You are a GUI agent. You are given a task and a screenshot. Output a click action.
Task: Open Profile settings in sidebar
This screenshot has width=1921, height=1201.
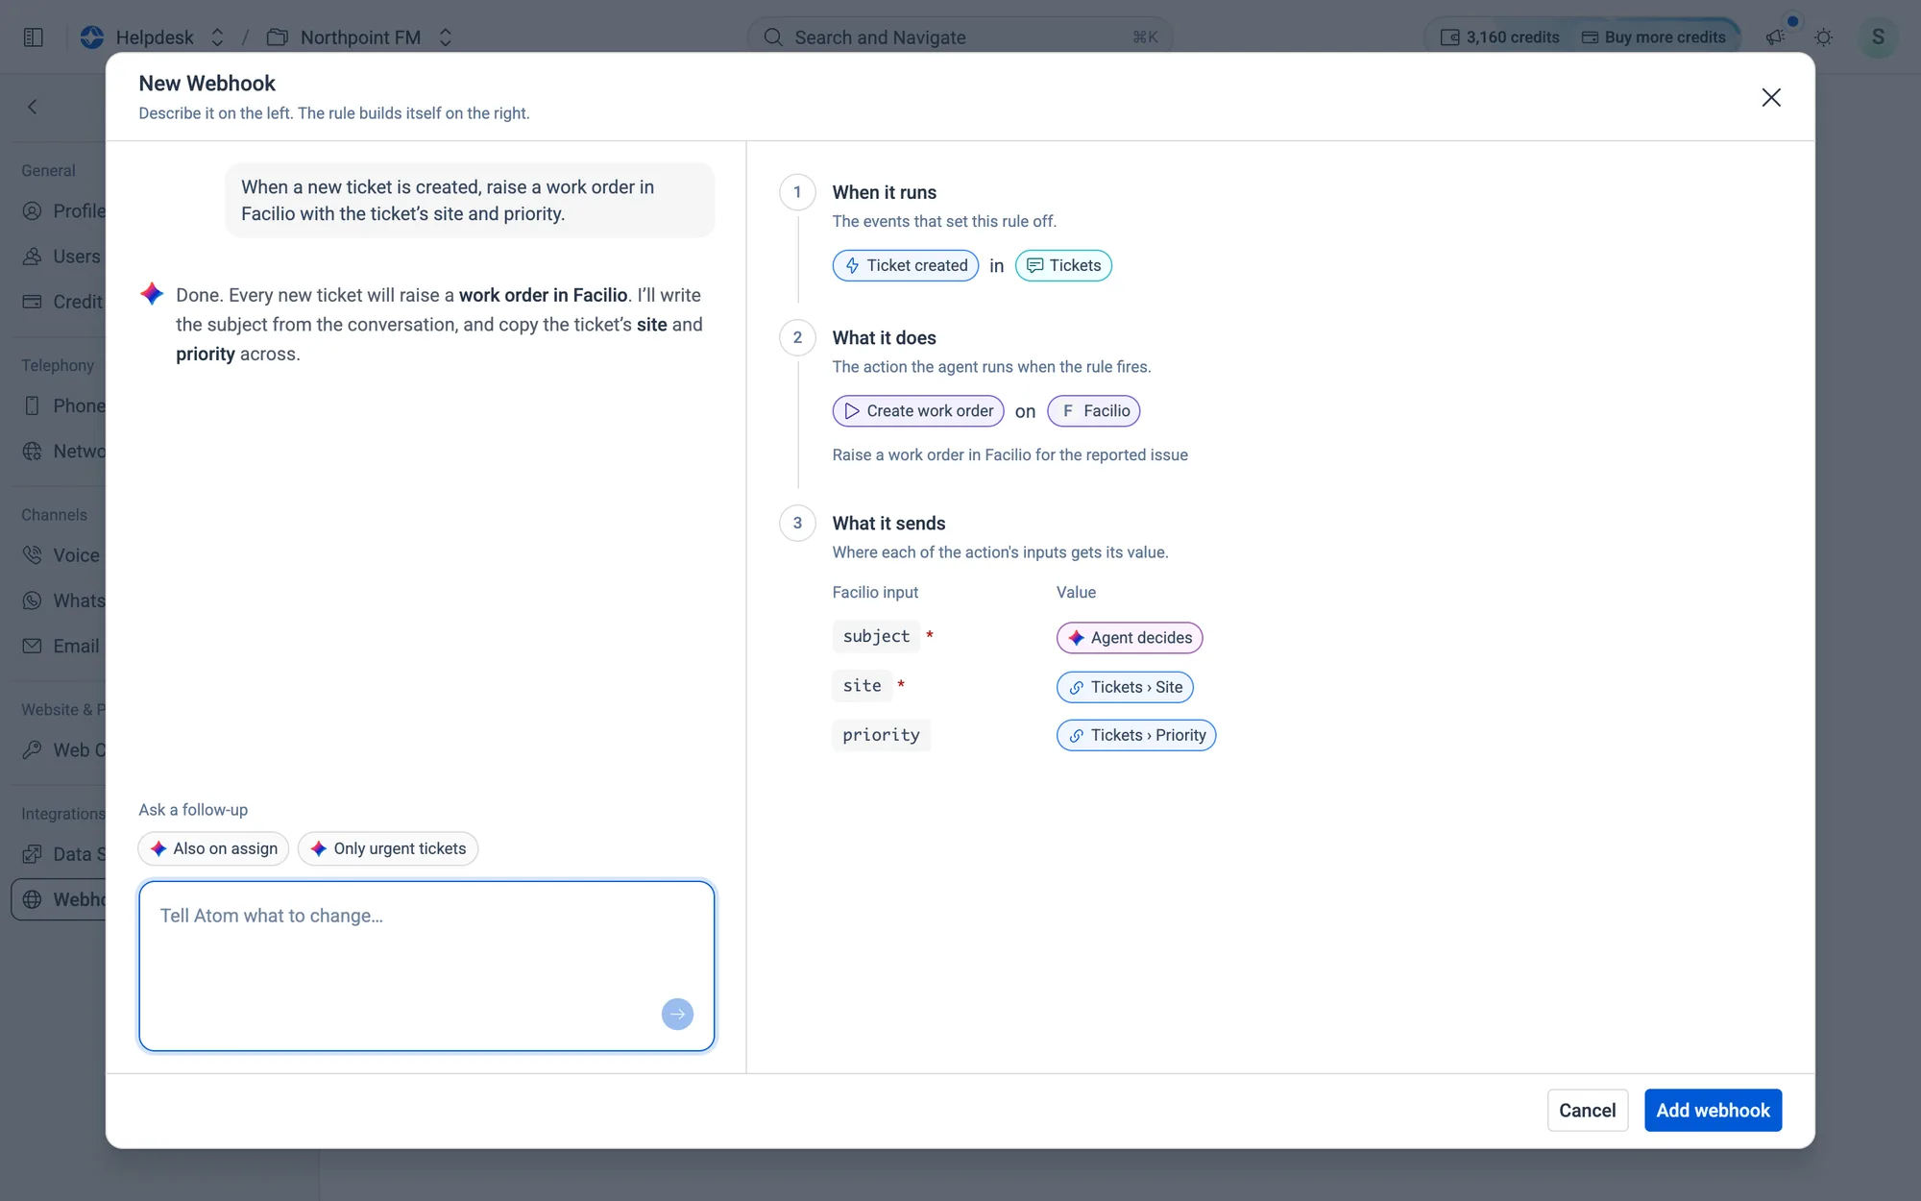tap(63, 210)
